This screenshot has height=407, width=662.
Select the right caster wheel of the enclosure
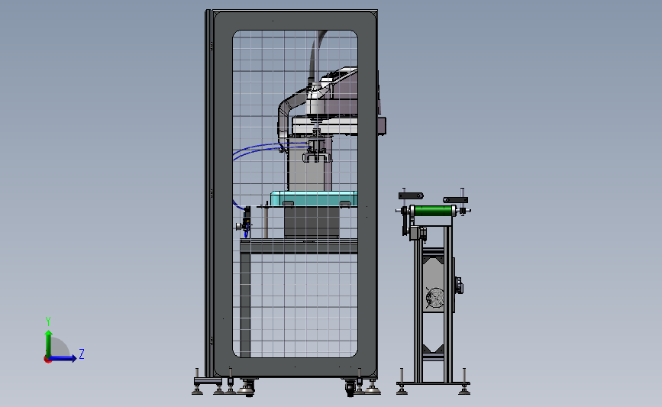[x=350, y=387]
